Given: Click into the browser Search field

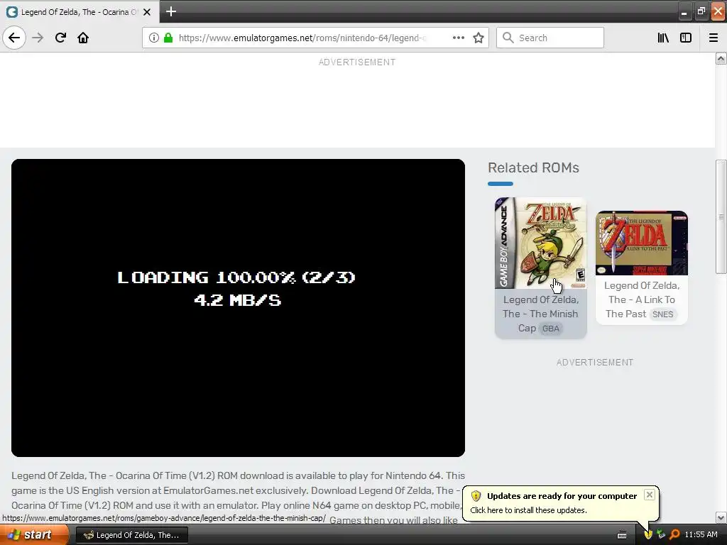Looking at the screenshot, I should click(x=550, y=38).
